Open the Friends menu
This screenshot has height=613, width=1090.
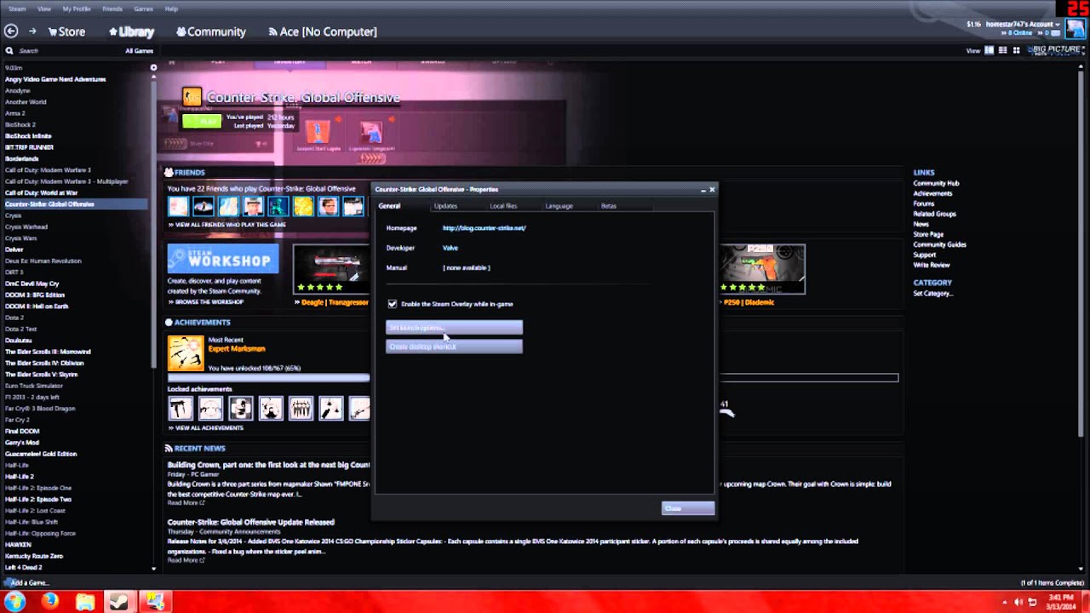112,9
